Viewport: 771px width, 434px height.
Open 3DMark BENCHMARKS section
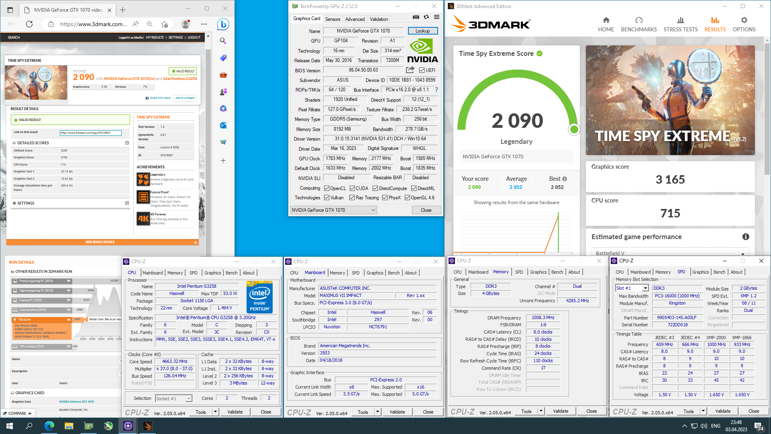[x=639, y=25]
